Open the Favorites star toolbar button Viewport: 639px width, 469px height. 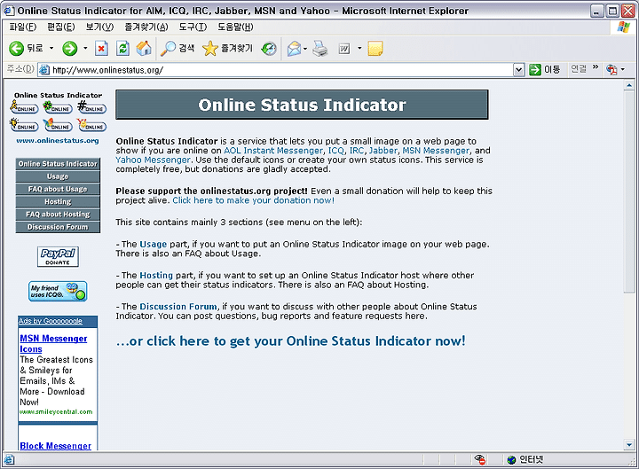coord(228,49)
